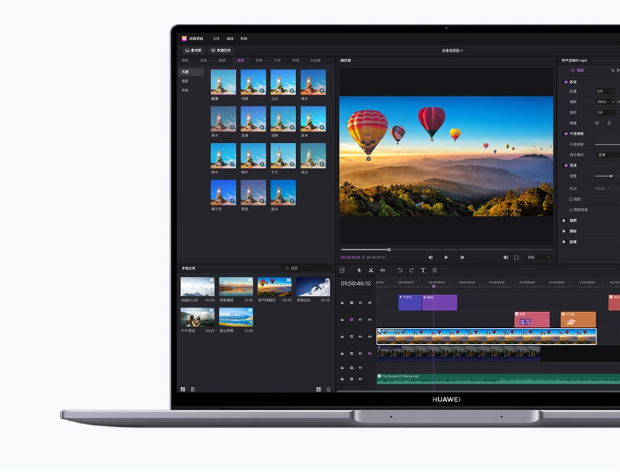Delete the selected clip with the trash icon
Screen dimensions: 620x472
435,270
